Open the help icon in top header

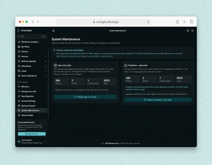pos(188,31)
